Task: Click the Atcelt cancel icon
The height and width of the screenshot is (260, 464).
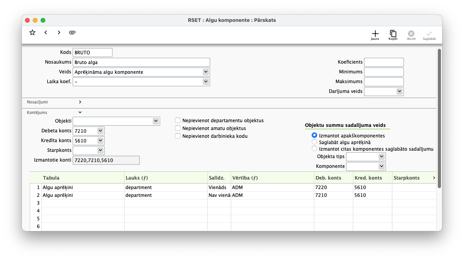Action: 411,34
